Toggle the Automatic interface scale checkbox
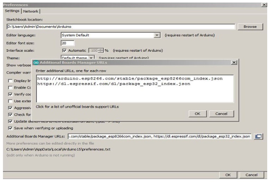 [x=64, y=50]
